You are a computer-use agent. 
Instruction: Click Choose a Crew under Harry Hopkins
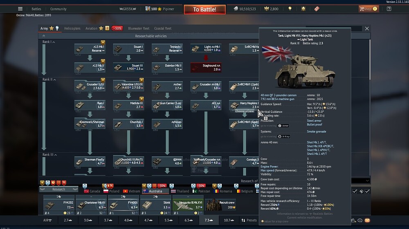point(245,111)
